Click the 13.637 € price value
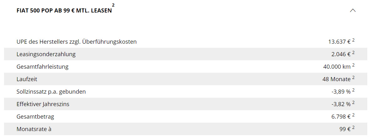Screen dimensions: 371x137 pyautogui.click(x=339, y=42)
